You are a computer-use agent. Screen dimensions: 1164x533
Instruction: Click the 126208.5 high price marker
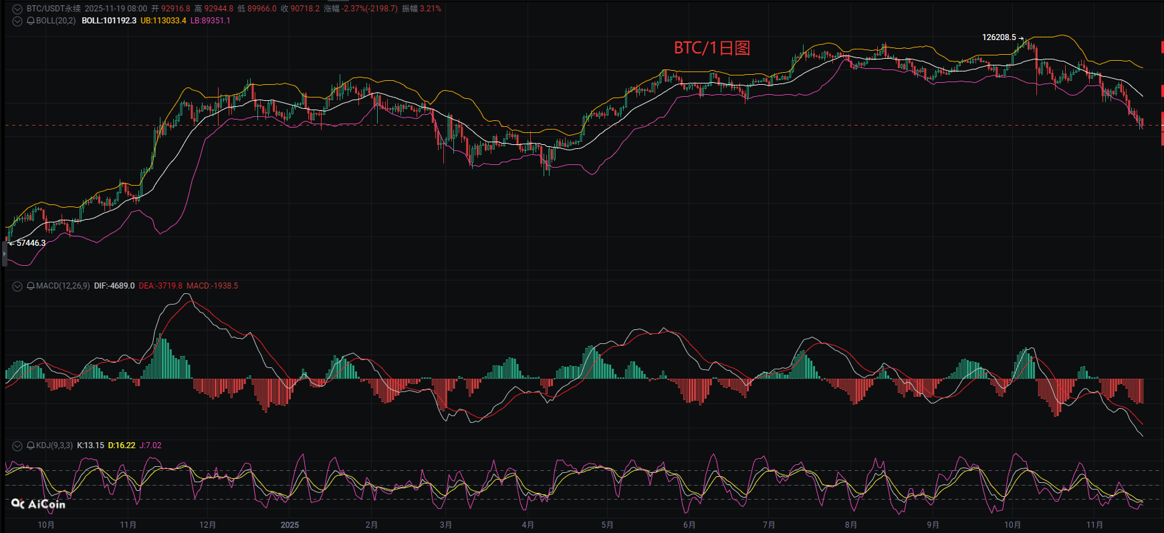tap(999, 37)
